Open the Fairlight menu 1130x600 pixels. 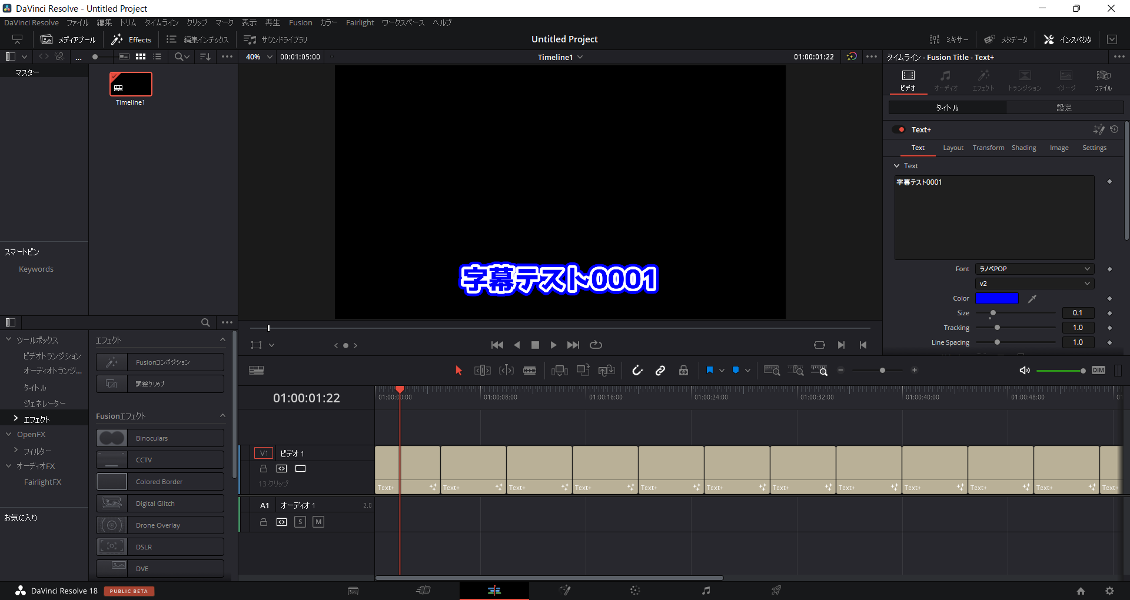pyautogui.click(x=360, y=23)
